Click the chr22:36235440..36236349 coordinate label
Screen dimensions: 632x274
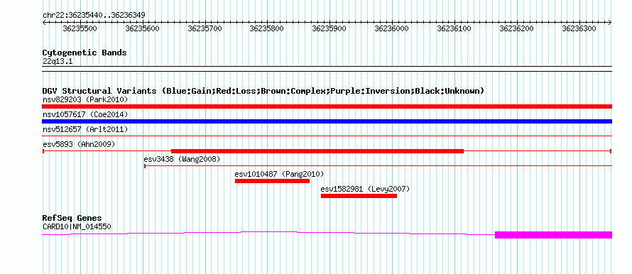tap(94, 15)
